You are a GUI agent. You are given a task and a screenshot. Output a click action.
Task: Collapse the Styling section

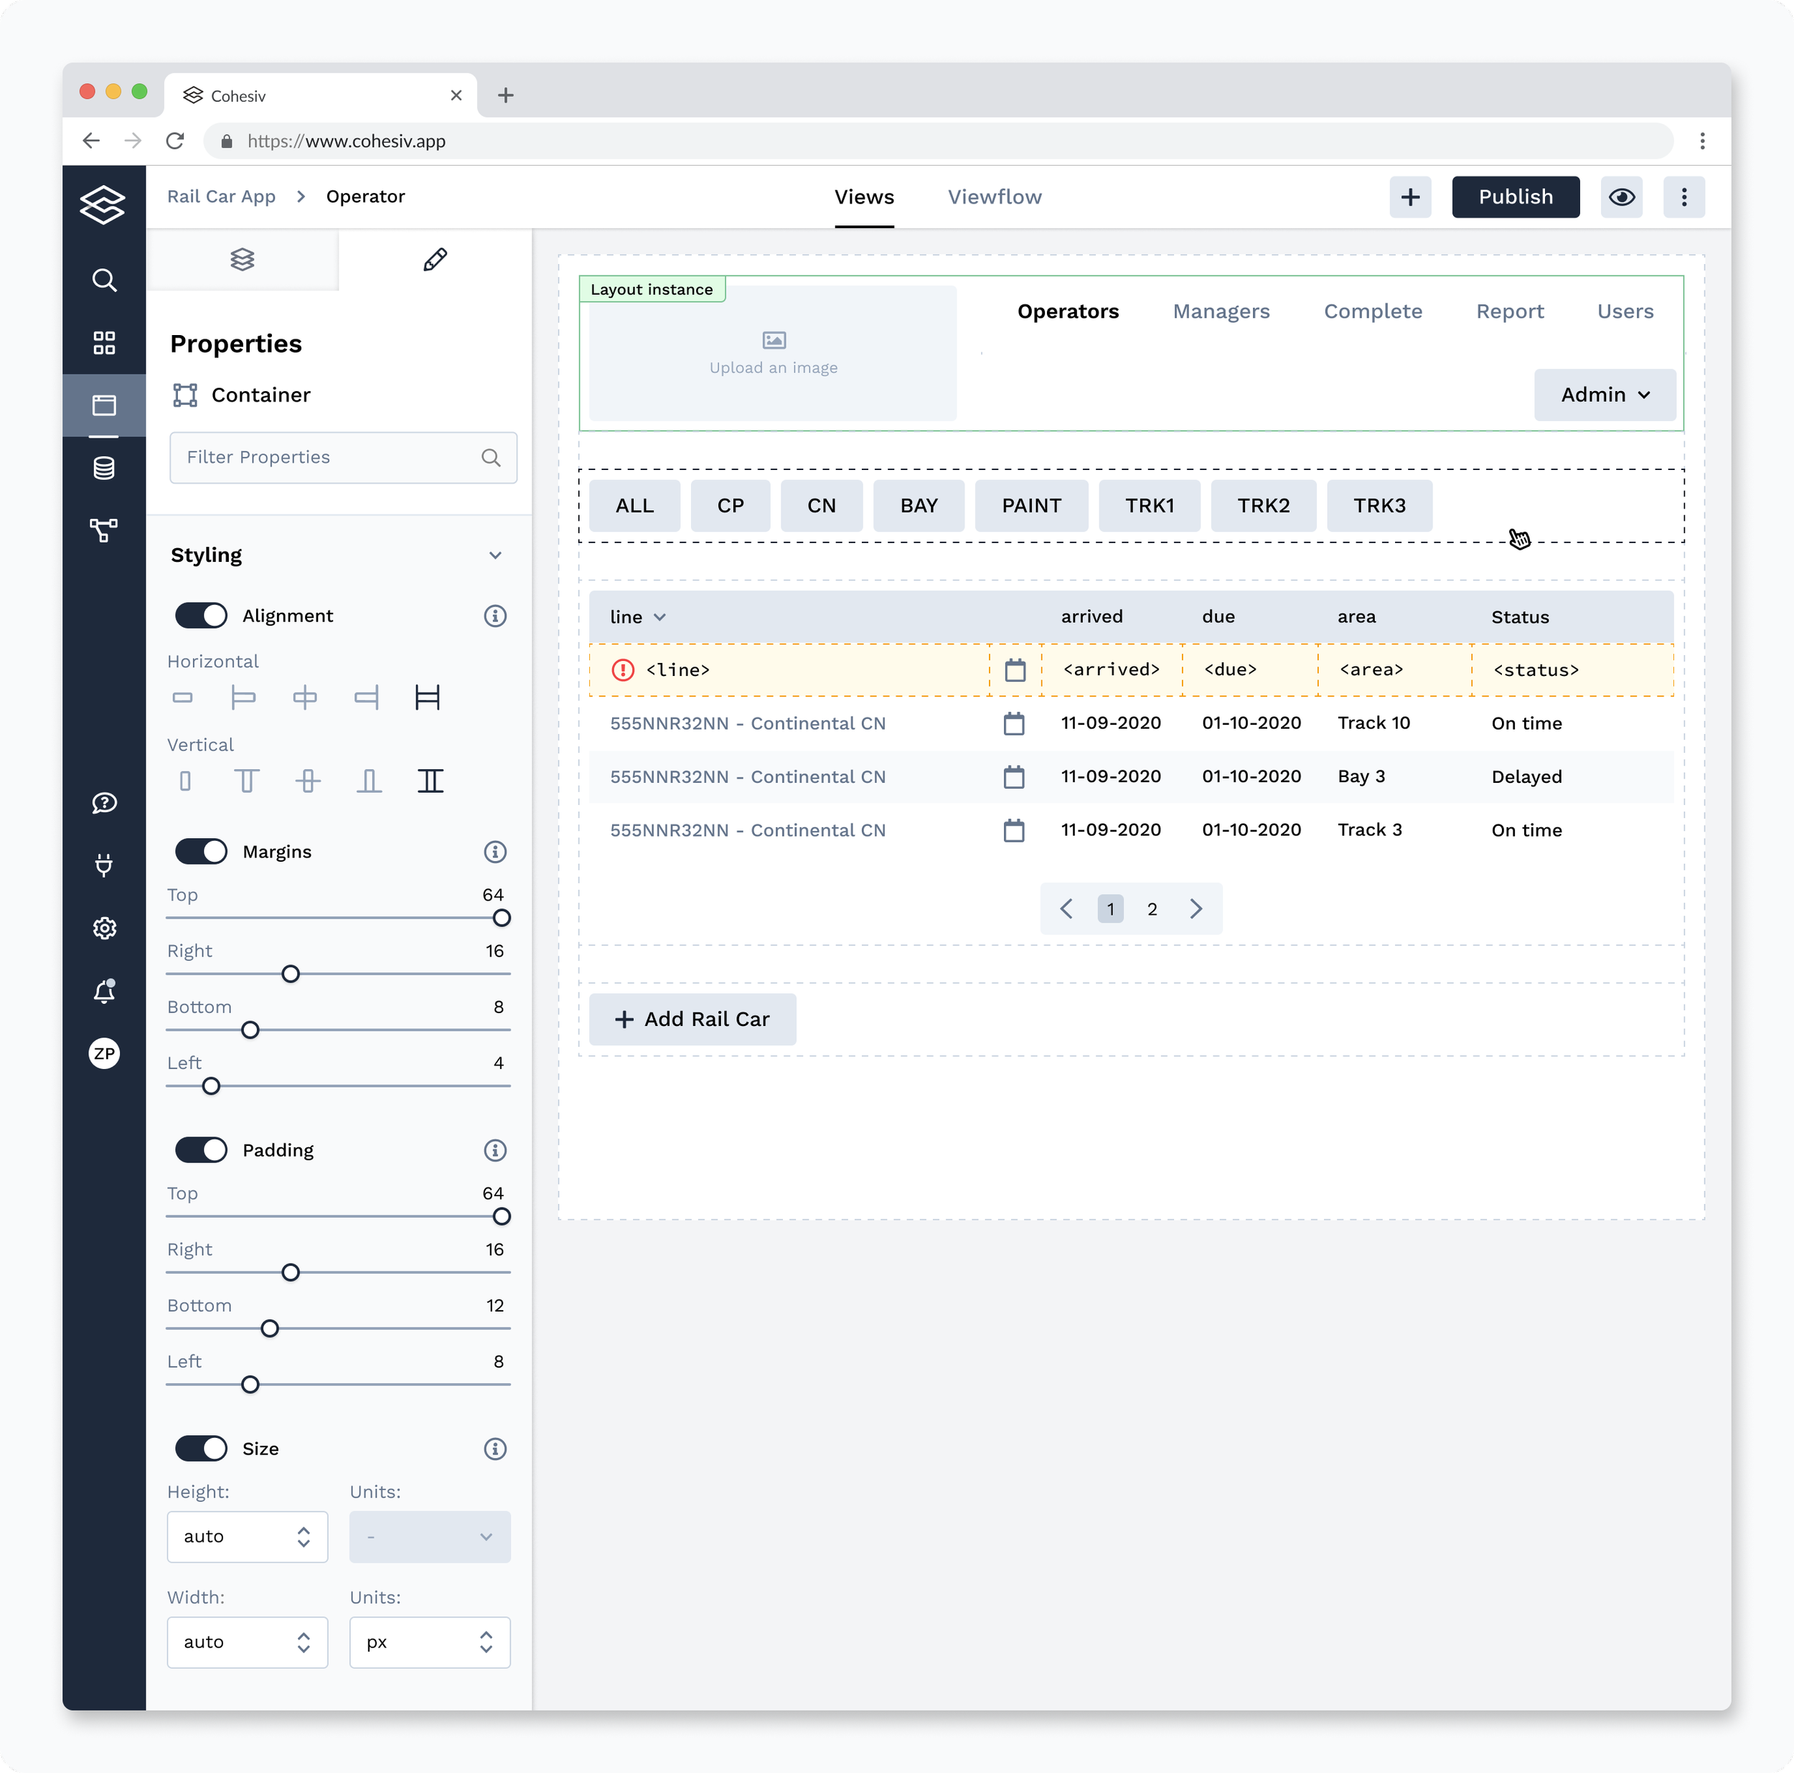click(x=495, y=555)
